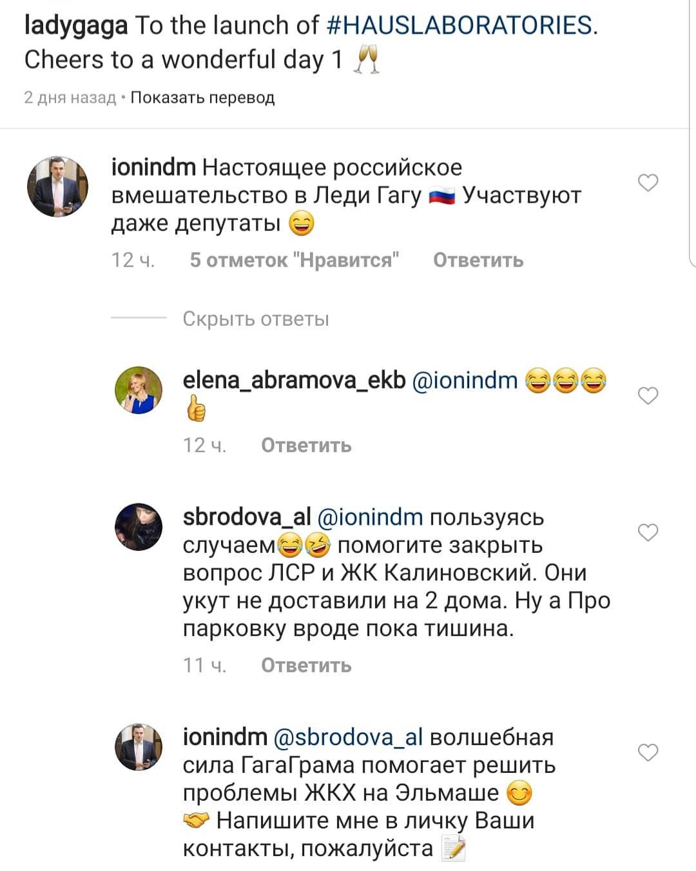Reply to elena_abramova_ekb's comment
Image resolution: width=696 pixels, height=871 pixels.
tap(306, 445)
